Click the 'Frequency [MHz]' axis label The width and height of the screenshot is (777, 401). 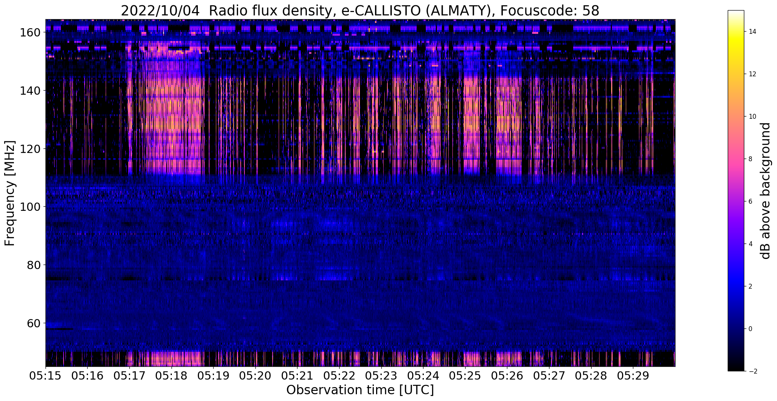click(x=10, y=193)
